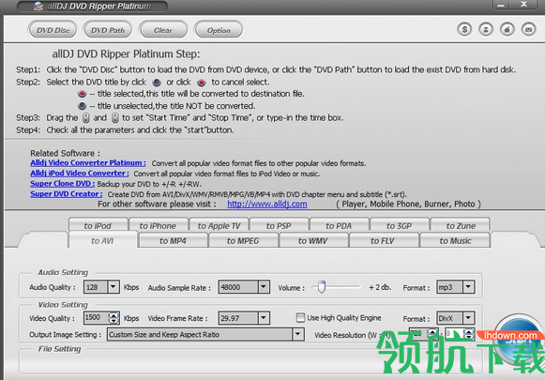The height and width of the screenshot is (380, 545).
Task: Expand the Video Frame Rate dropdown
Action: (264, 318)
